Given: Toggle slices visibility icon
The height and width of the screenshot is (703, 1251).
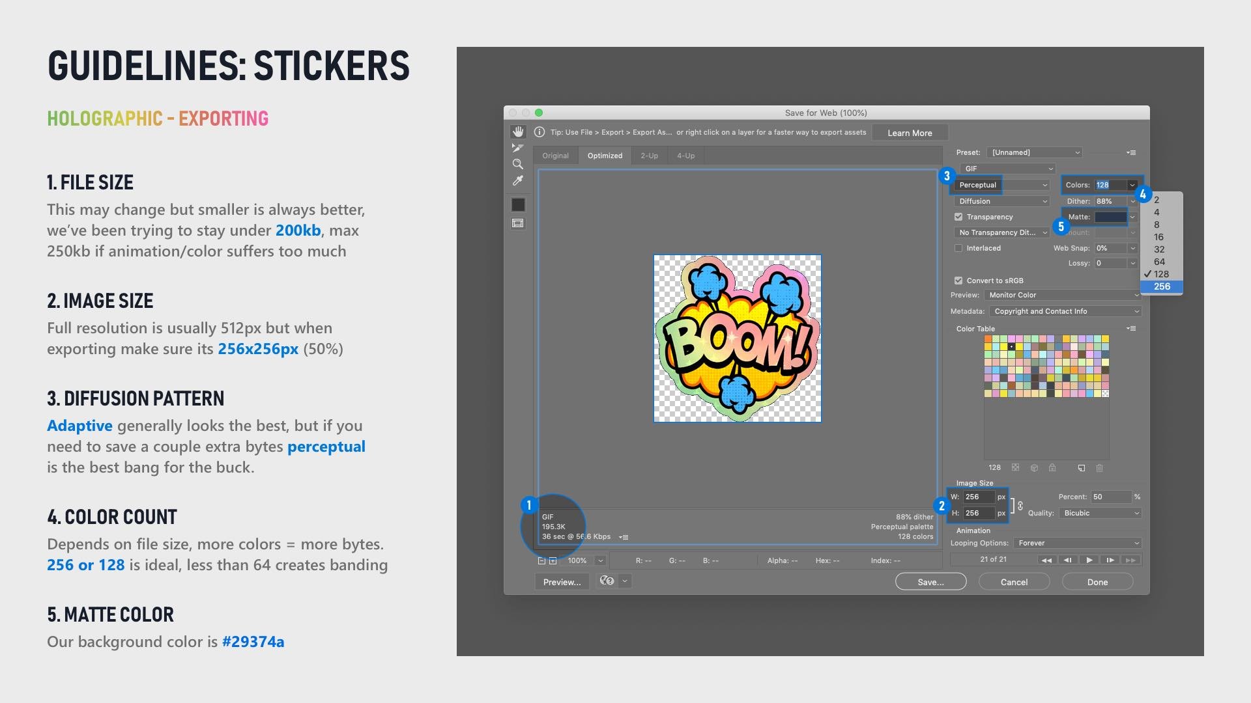Looking at the screenshot, I should (x=518, y=223).
